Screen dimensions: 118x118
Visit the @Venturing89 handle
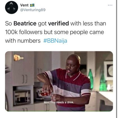[x=33, y=10]
